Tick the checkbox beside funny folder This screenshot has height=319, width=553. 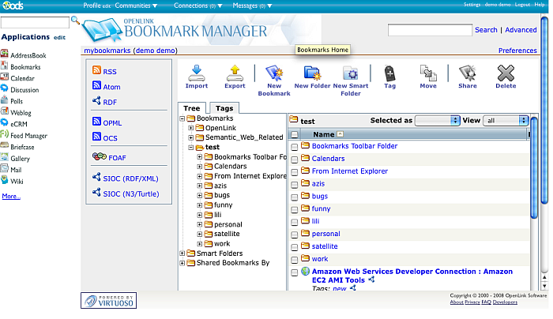[295, 209]
